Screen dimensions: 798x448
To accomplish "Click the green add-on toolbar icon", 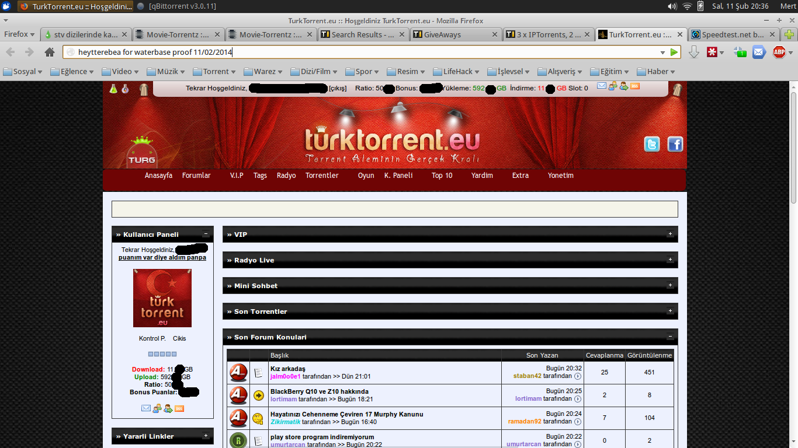I will 740,52.
